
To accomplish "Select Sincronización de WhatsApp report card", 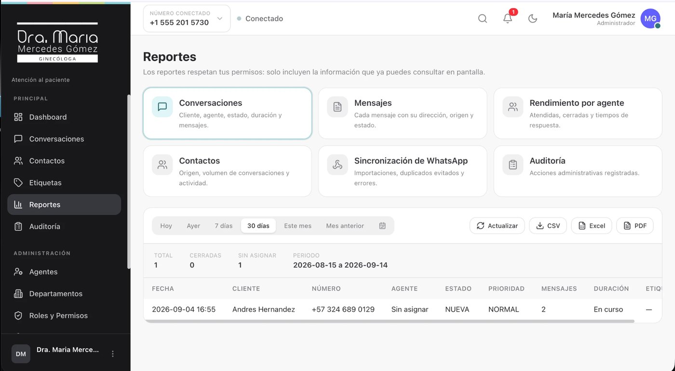I will click(x=403, y=171).
